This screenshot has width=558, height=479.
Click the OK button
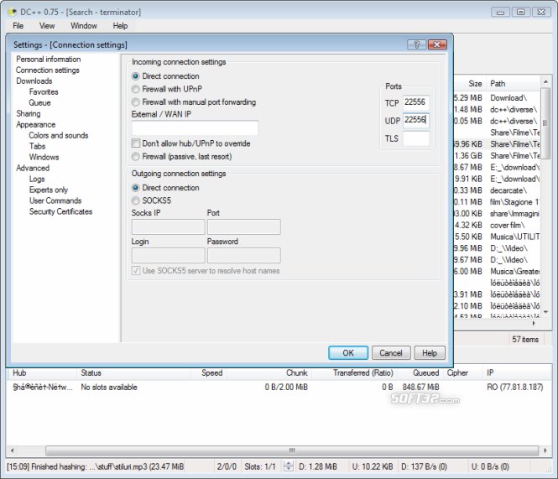348,353
